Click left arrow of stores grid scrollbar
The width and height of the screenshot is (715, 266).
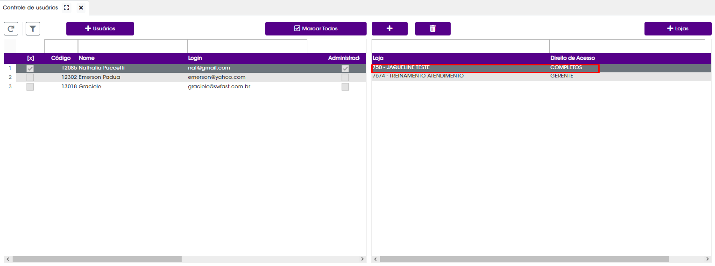pos(375,259)
